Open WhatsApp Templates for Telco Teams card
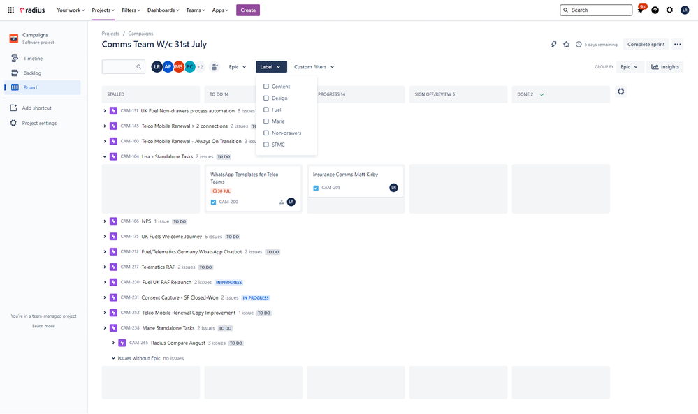Image resolution: width=698 pixels, height=414 pixels. point(254,188)
